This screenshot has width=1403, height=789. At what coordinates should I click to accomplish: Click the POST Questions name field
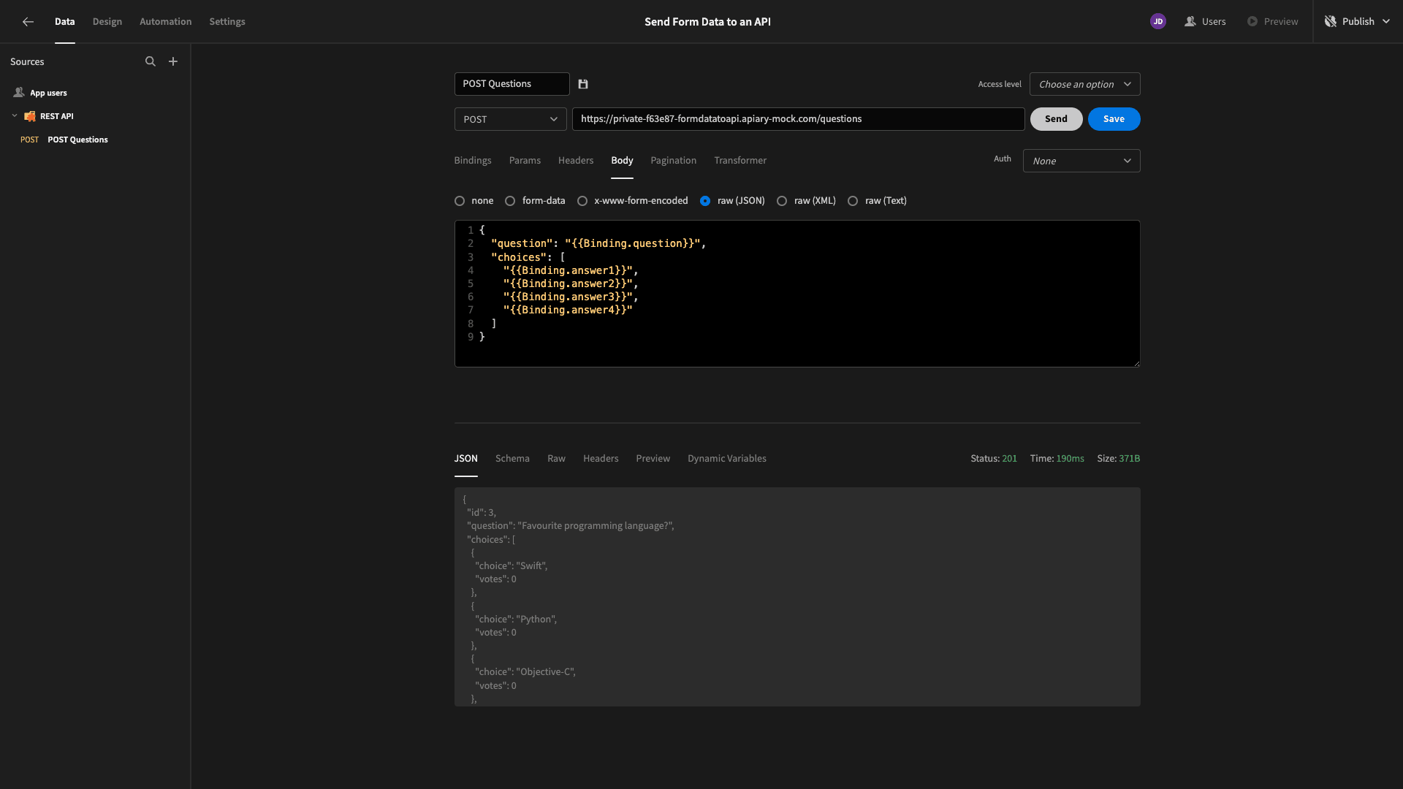coord(512,84)
